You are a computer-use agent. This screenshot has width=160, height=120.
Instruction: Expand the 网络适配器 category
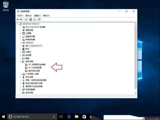tap(20, 89)
